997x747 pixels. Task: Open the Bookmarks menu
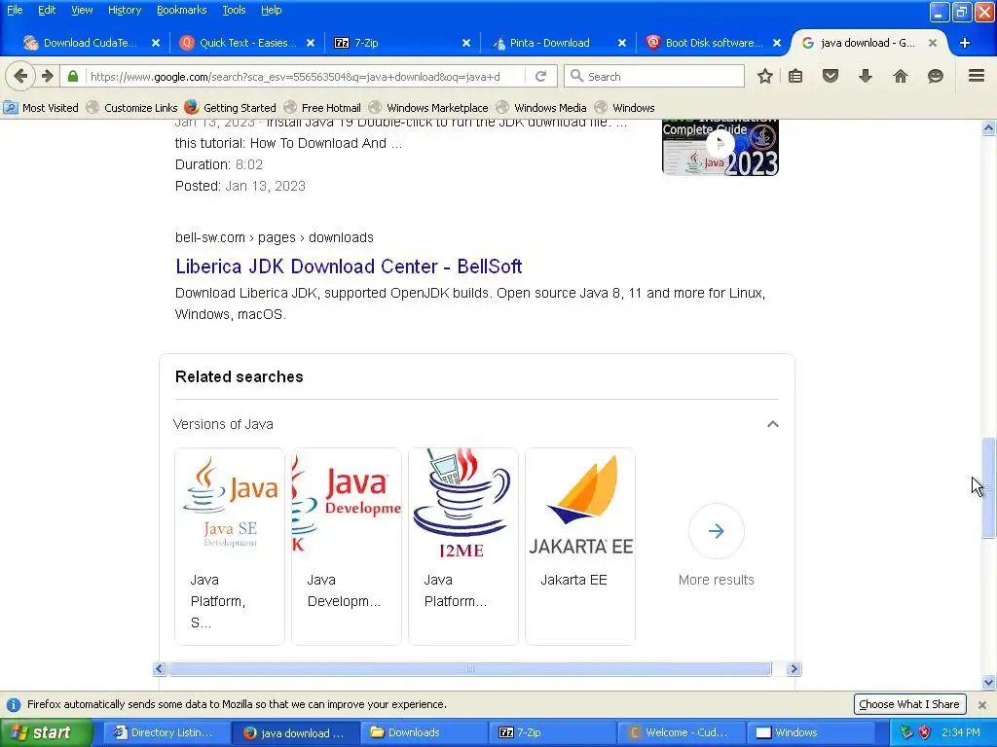pos(182,10)
